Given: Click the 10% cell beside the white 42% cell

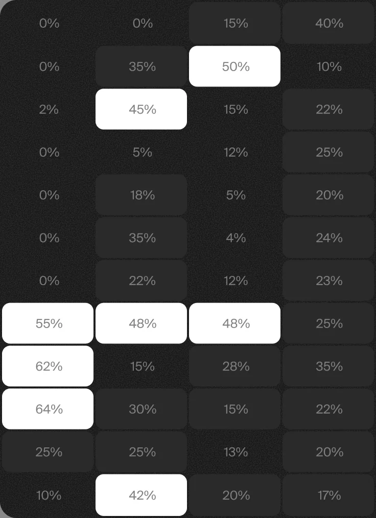Looking at the screenshot, I should click(48, 495).
